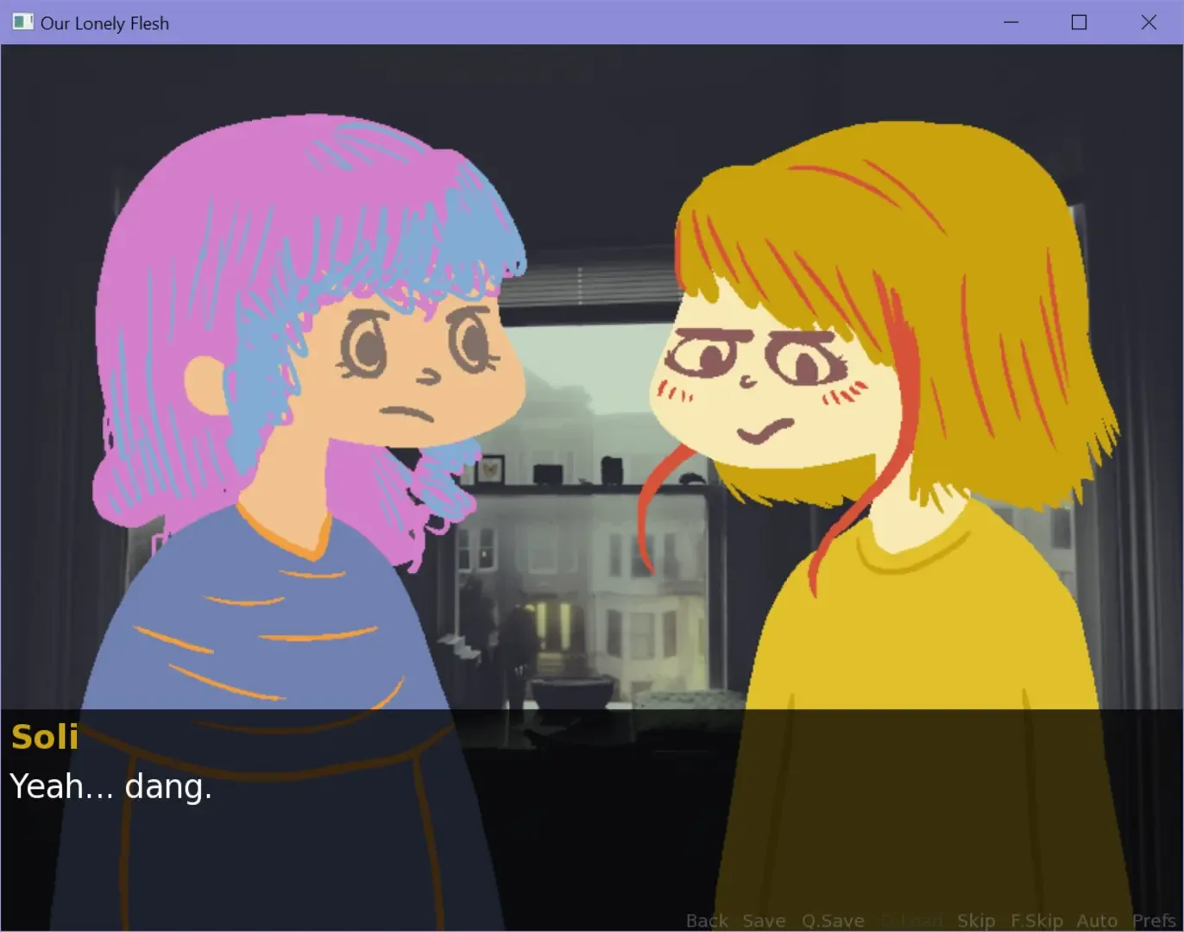Enable Auto-forward reading mode
Image resolution: width=1184 pixels, height=932 pixels.
pyautogui.click(x=1096, y=920)
